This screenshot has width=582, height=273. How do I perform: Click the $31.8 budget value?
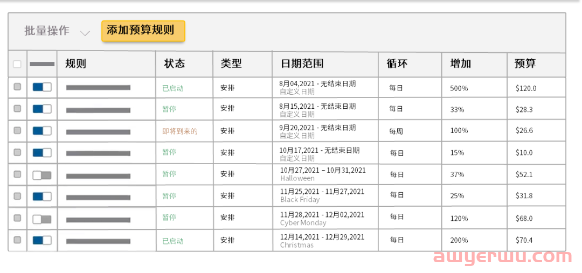(x=524, y=196)
